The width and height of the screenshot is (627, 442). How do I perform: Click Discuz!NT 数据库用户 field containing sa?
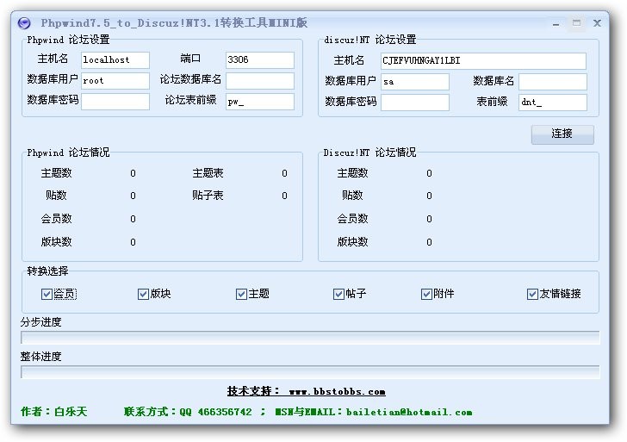pyautogui.click(x=414, y=82)
